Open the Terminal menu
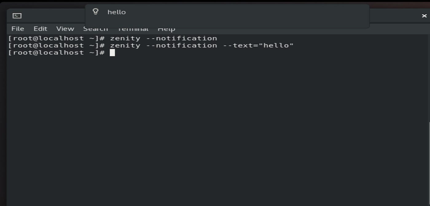This screenshot has height=206, width=430. (133, 29)
